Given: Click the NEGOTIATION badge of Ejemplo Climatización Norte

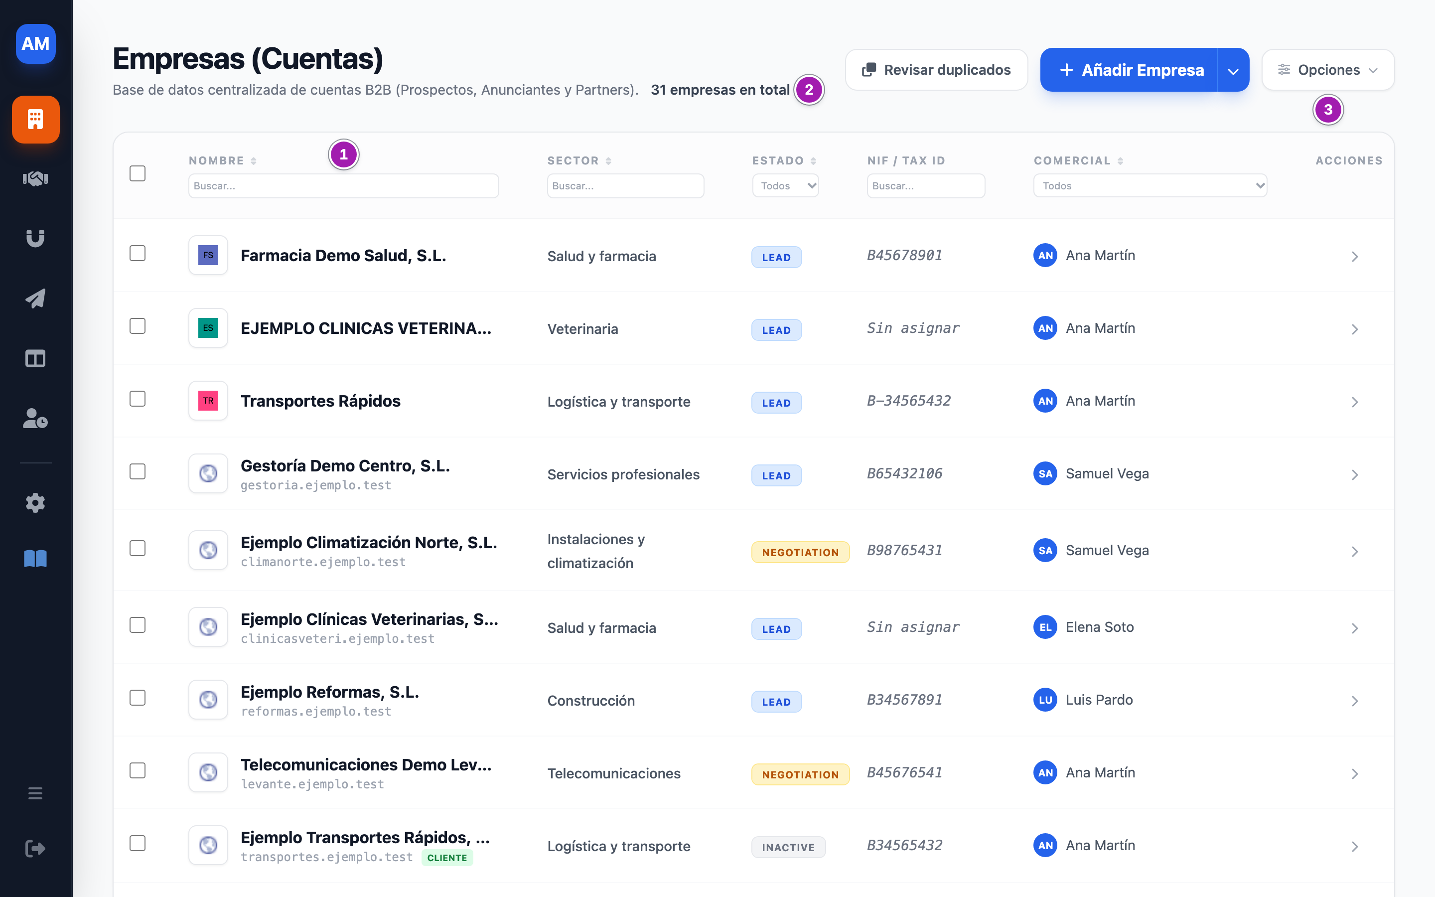Looking at the screenshot, I should [800, 552].
